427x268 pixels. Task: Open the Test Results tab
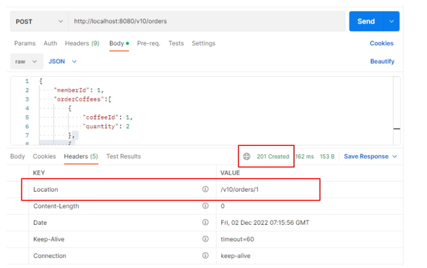tap(124, 156)
